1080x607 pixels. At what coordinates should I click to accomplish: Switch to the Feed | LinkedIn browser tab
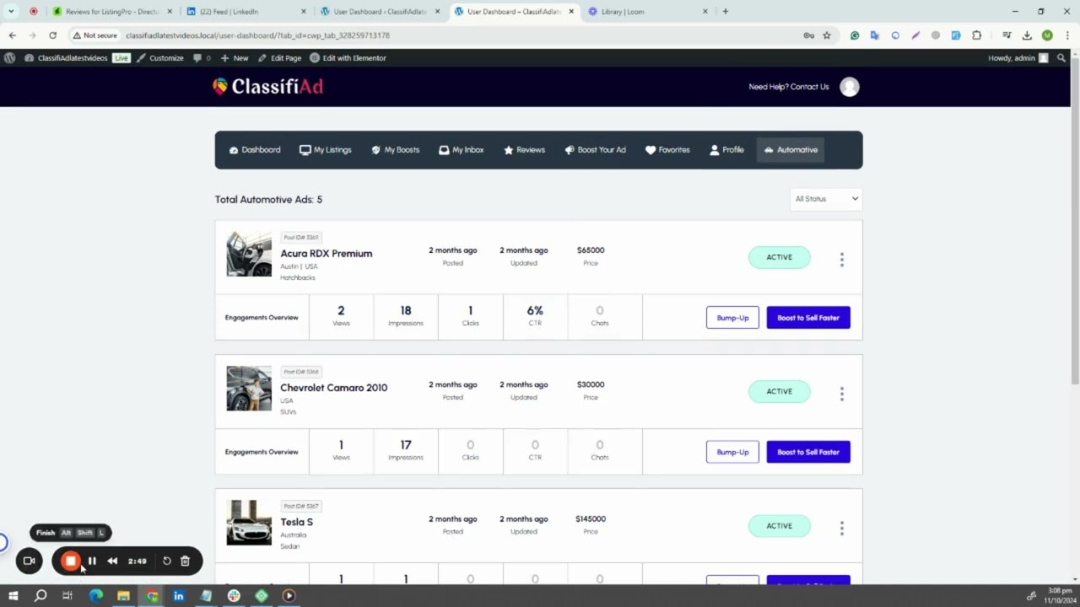pos(246,12)
